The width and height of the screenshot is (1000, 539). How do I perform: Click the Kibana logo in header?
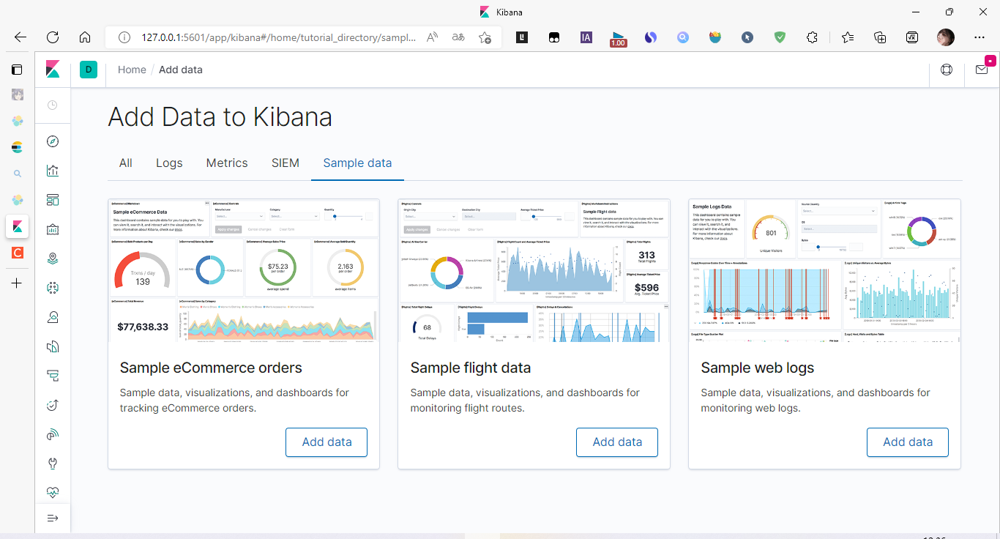[53, 70]
